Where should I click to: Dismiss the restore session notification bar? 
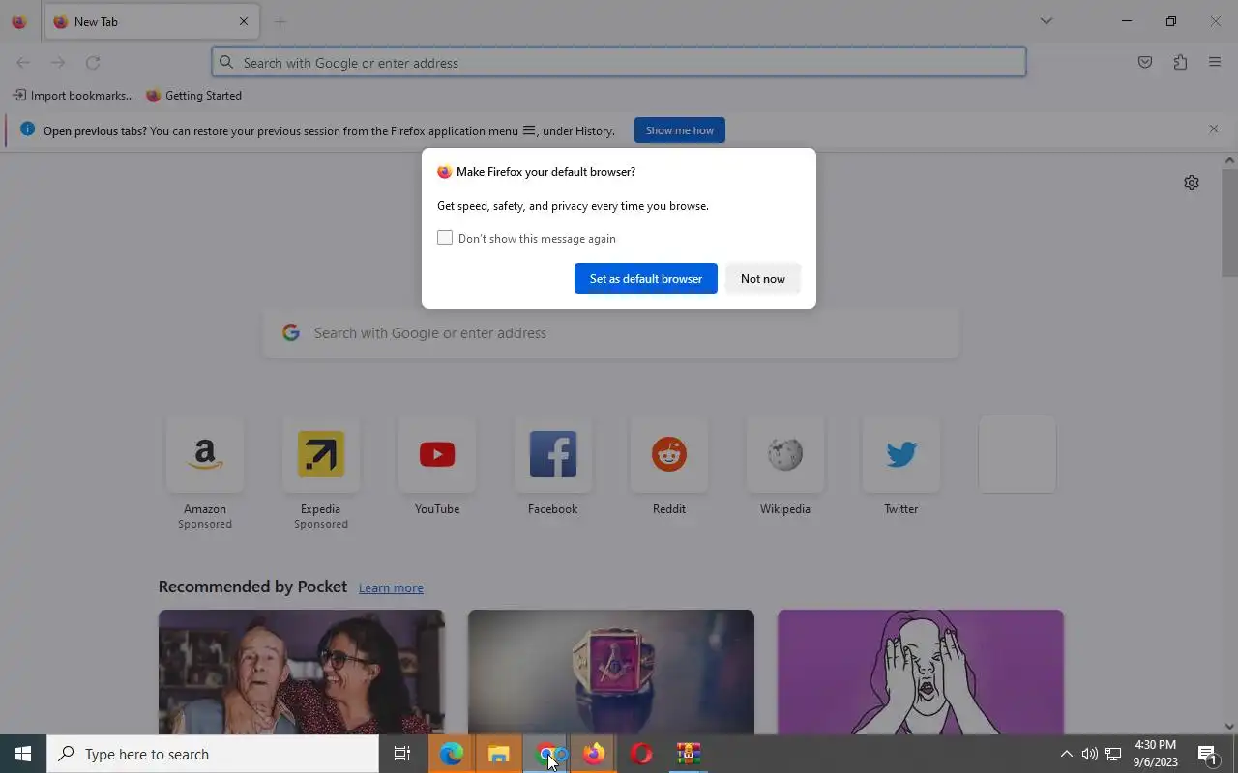1214,129
